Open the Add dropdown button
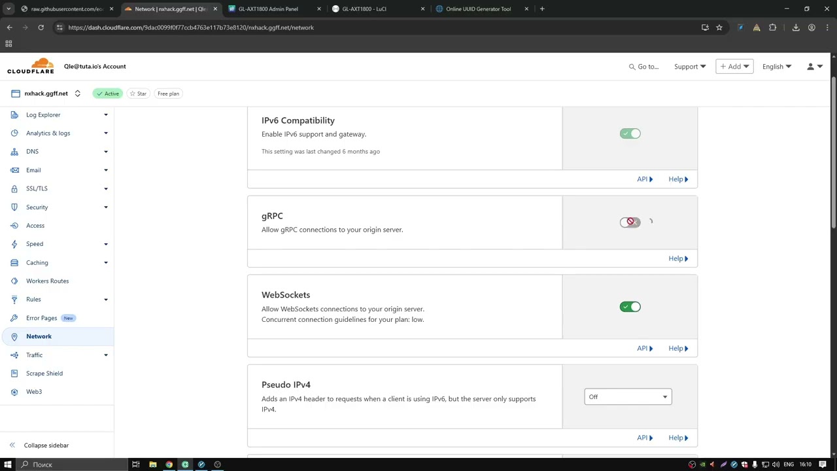Viewport: 837px width, 471px height. (734, 67)
